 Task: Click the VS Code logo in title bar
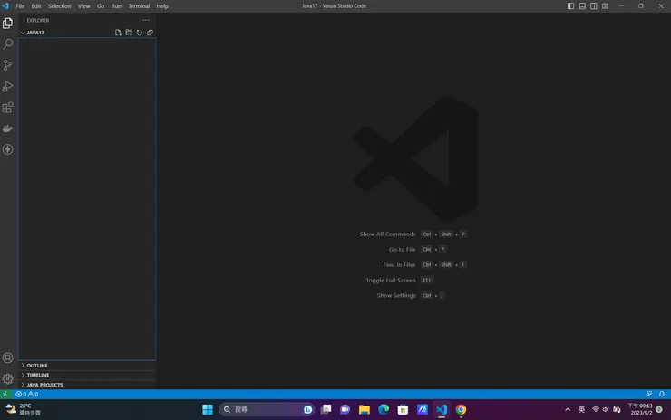[x=5, y=6]
